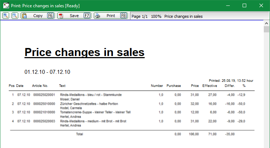Click the Save button text
The image size is (270, 148).
(x=74, y=16)
